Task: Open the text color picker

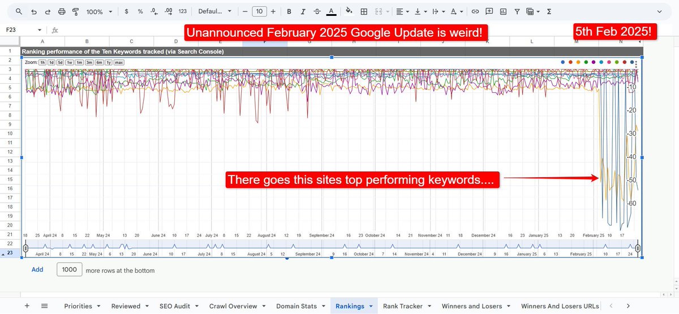Action: (330, 11)
